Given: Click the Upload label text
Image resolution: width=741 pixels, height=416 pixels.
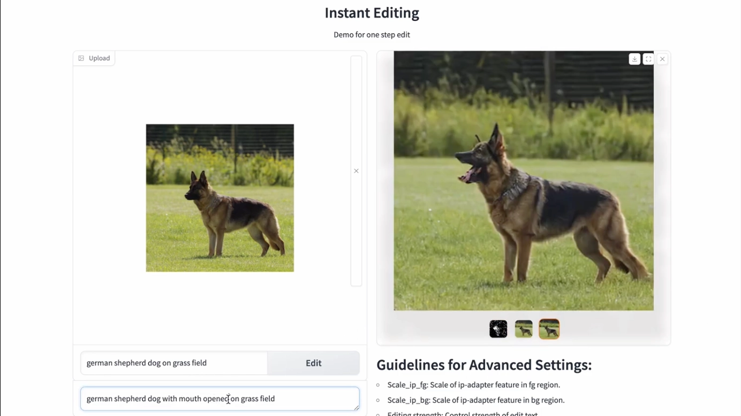Looking at the screenshot, I should (99, 58).
